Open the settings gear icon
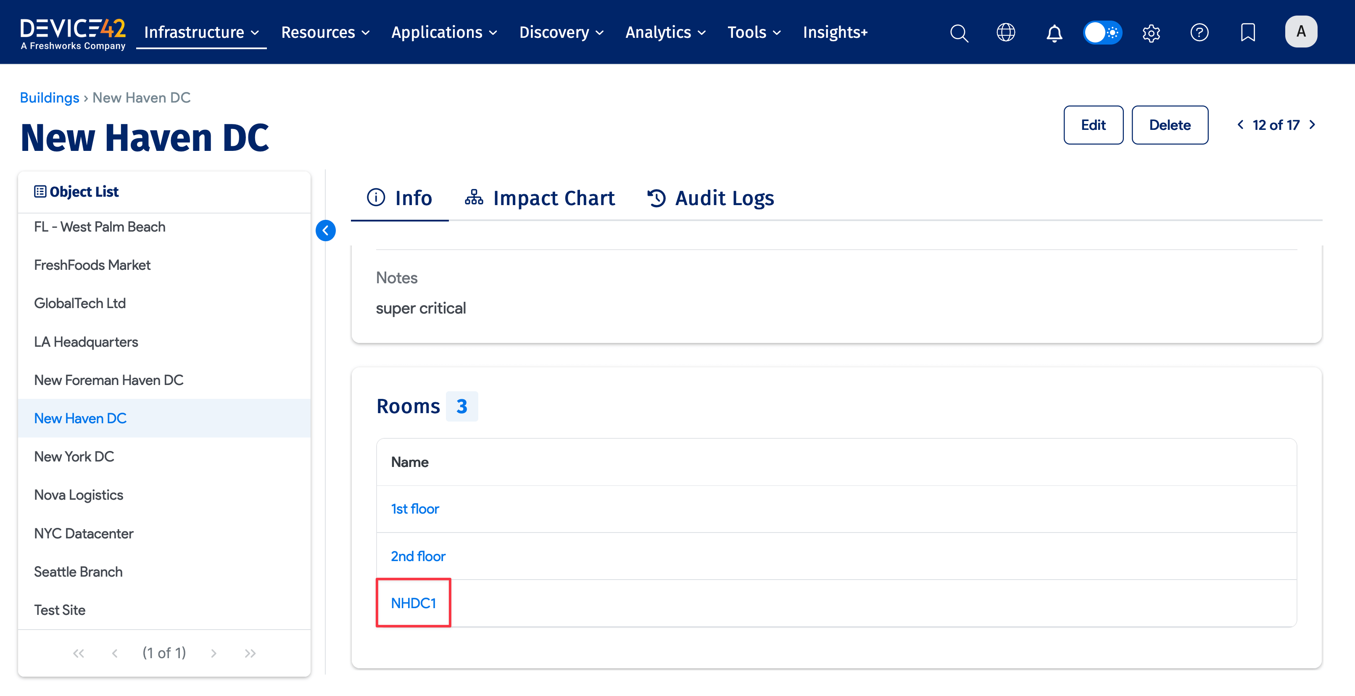This screenshot has height=696, width=1355. (x=1151, y=33)
